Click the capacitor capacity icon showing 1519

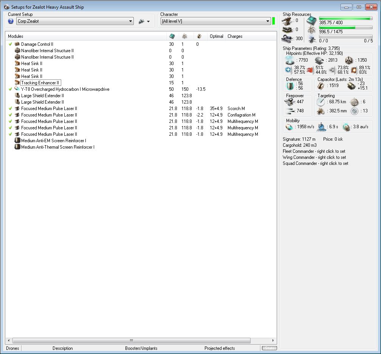coord(321,85)
